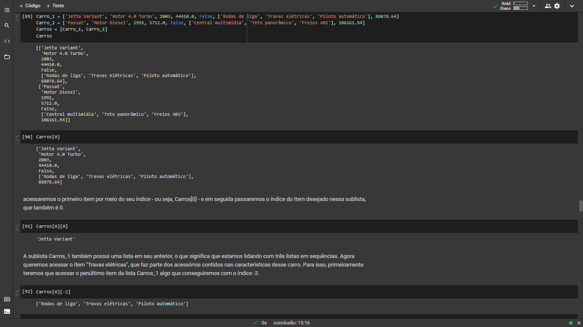
Task: Click the text cell starting 'A sublista Carros_1'
Action: 193,265
